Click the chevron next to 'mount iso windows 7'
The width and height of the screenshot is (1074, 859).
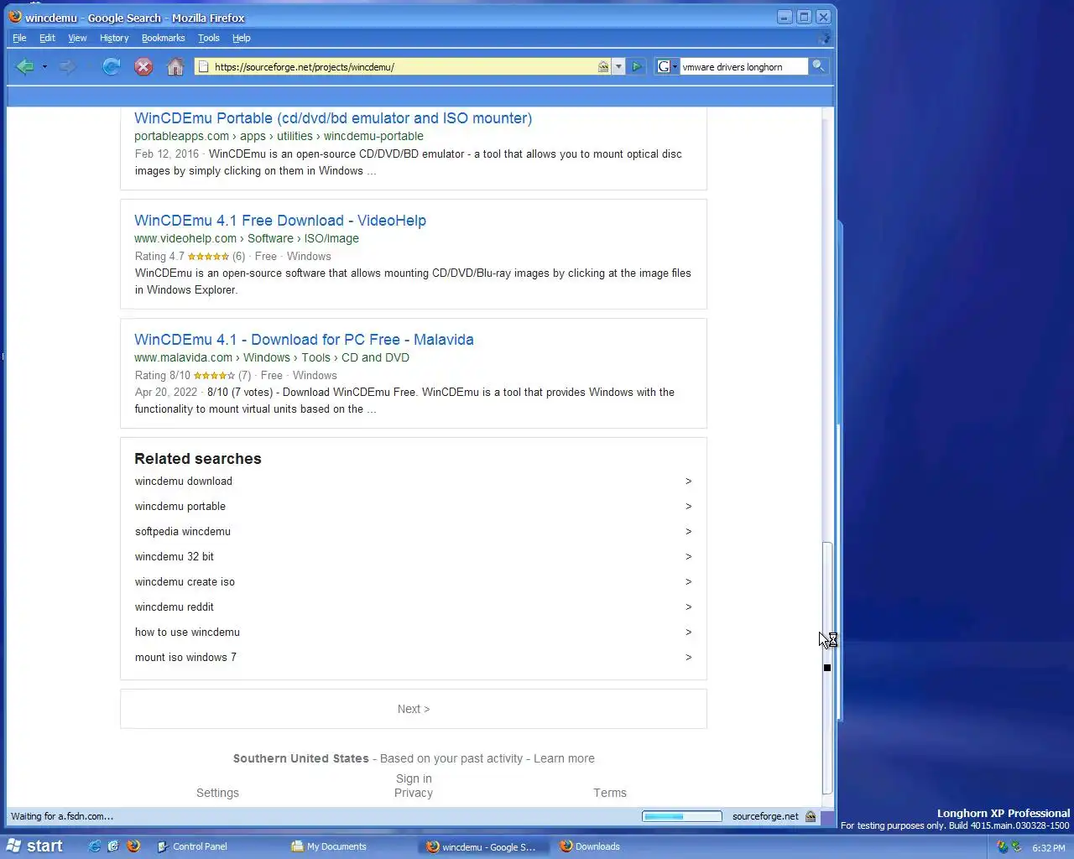[688, 658]
